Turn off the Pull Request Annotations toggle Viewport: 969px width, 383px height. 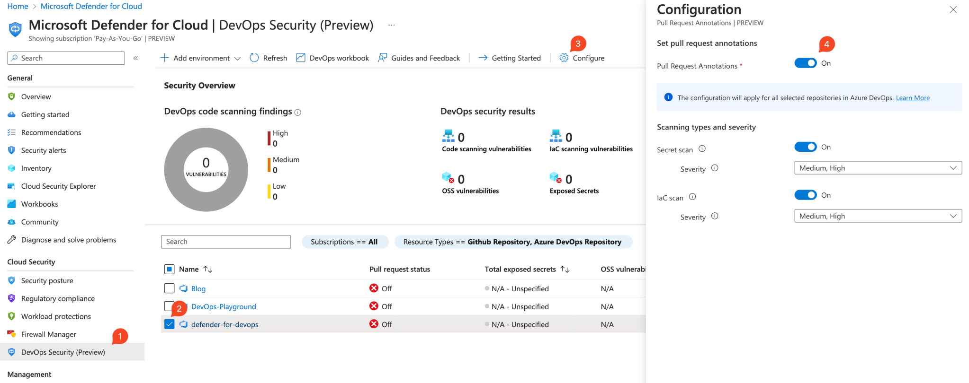(x=806, y=63)
